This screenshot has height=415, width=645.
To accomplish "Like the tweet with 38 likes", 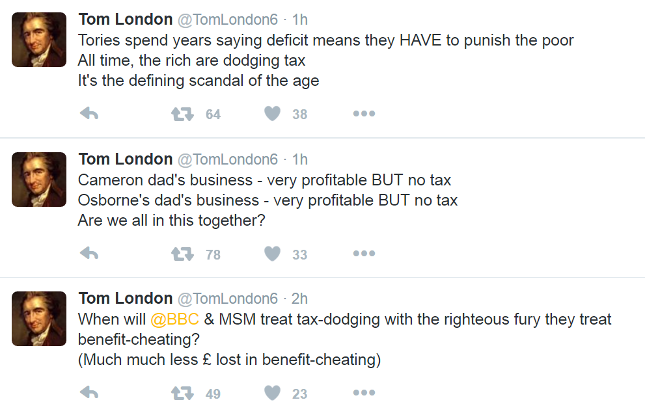I will [x=272, y=114].
